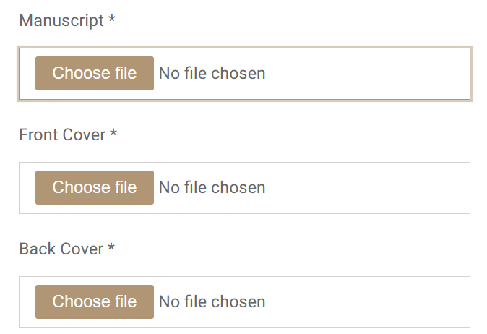Click 'No file chosen' text in Front Cover field
The height and width of the screenshot is (334, 487).
point(212,187)
